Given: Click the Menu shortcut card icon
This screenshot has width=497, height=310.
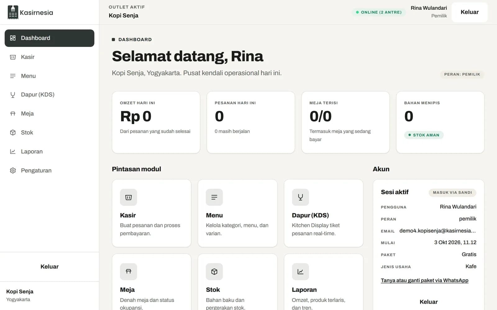Looking at the screenshot, I should [214, 197].
